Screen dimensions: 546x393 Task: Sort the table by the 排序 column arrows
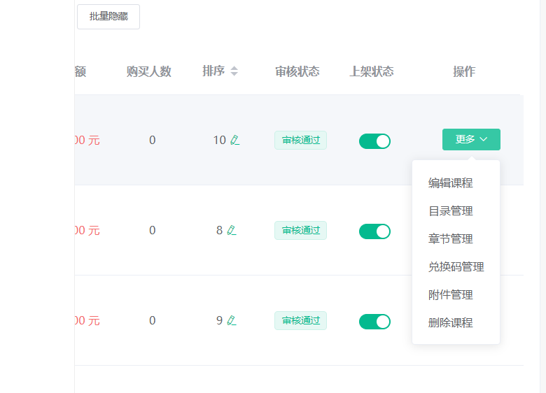coord(234,71)
